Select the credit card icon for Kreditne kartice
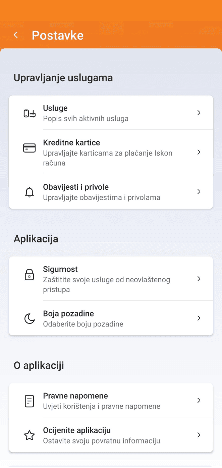Viewport: 222px width, 468px height. click(29, 148)
